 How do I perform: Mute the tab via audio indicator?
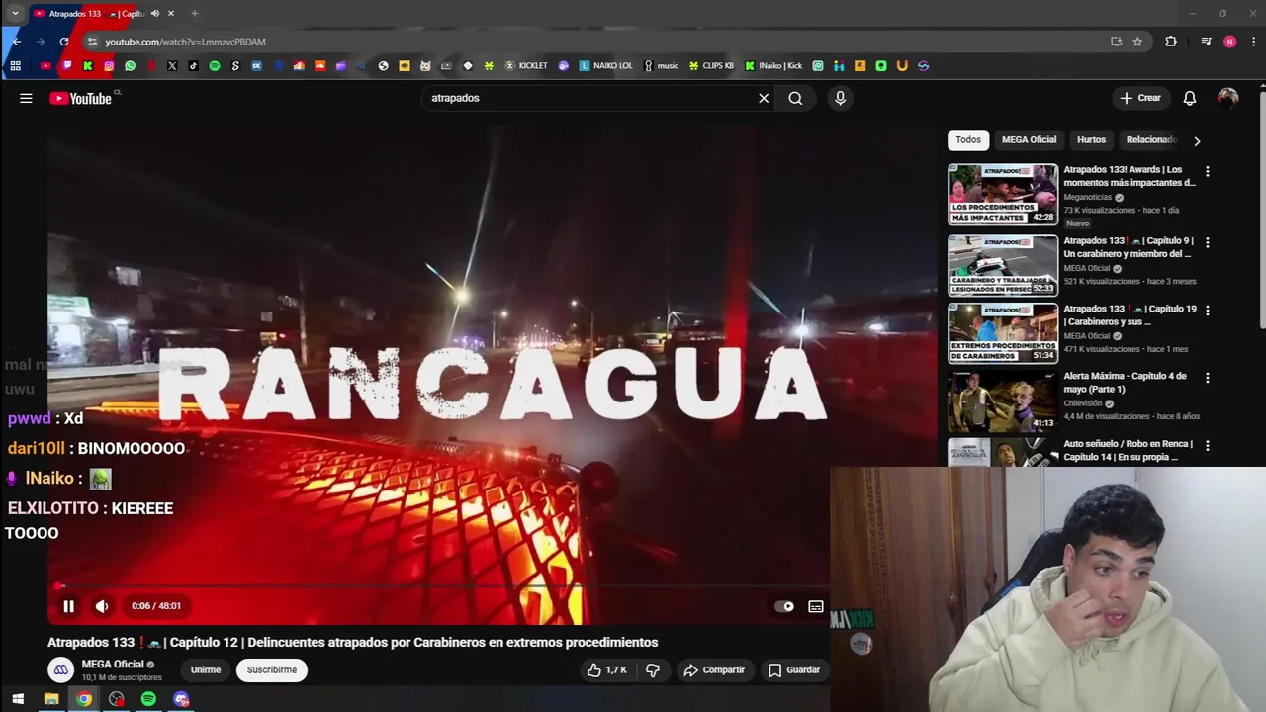point(155,14)
